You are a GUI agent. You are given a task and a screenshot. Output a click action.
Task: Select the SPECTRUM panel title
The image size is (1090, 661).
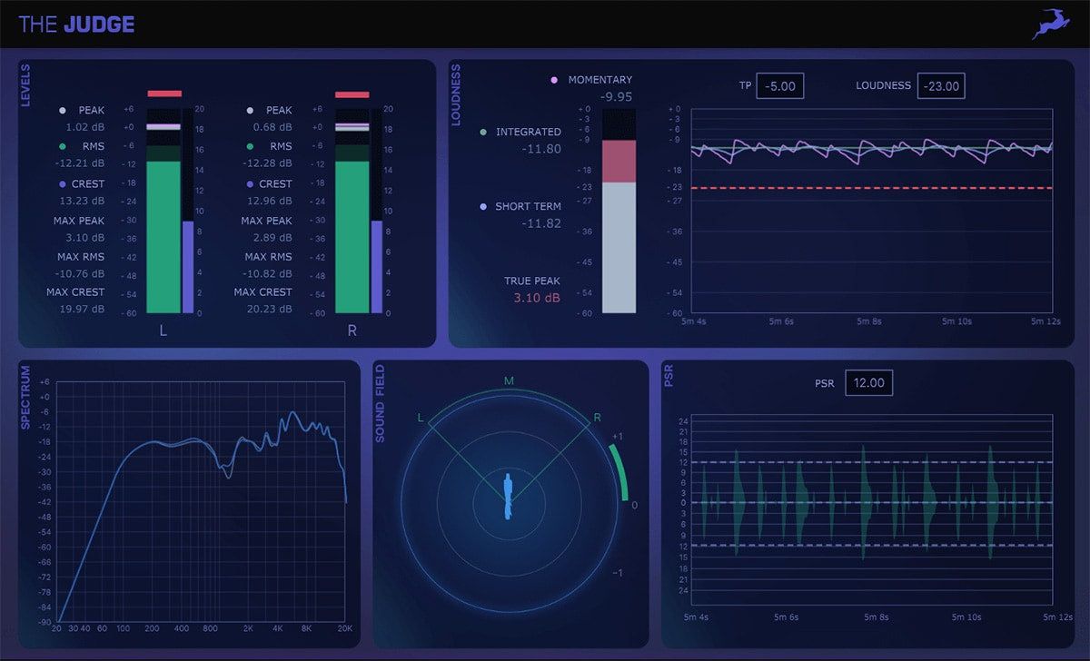[x=25, y=398]
